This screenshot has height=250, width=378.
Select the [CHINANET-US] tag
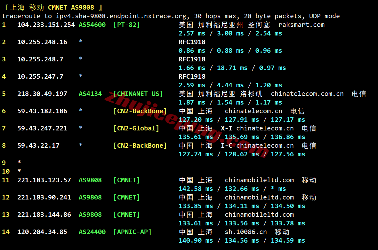(138, 94)
